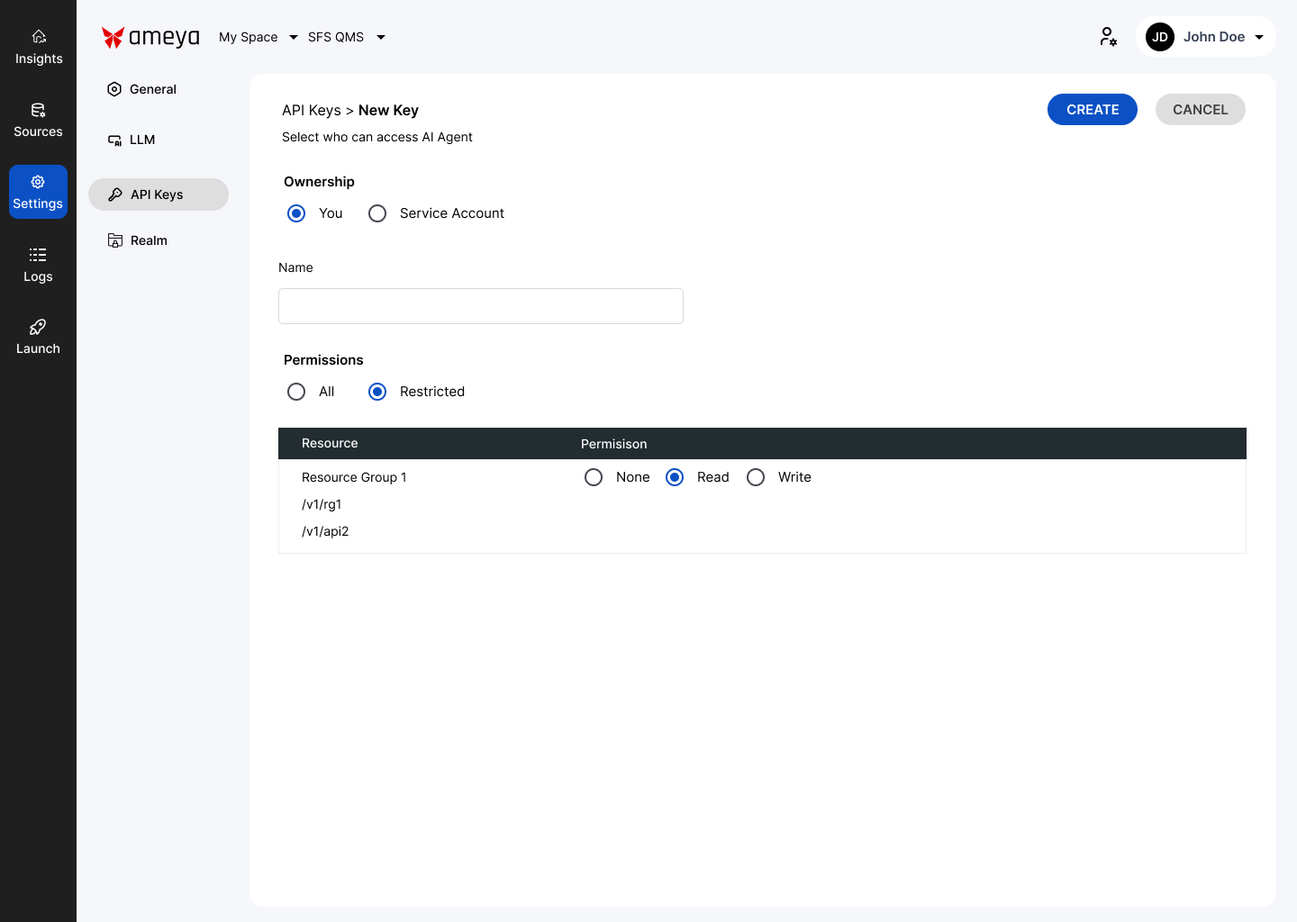Image resolution: width=1297 pixels, height=922 pixels.
Task: Click the Ameya logo
Action: [x=150, y=37]
